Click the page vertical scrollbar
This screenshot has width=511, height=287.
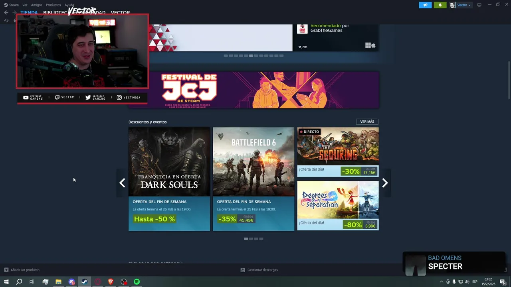click(x=509, y=80)
